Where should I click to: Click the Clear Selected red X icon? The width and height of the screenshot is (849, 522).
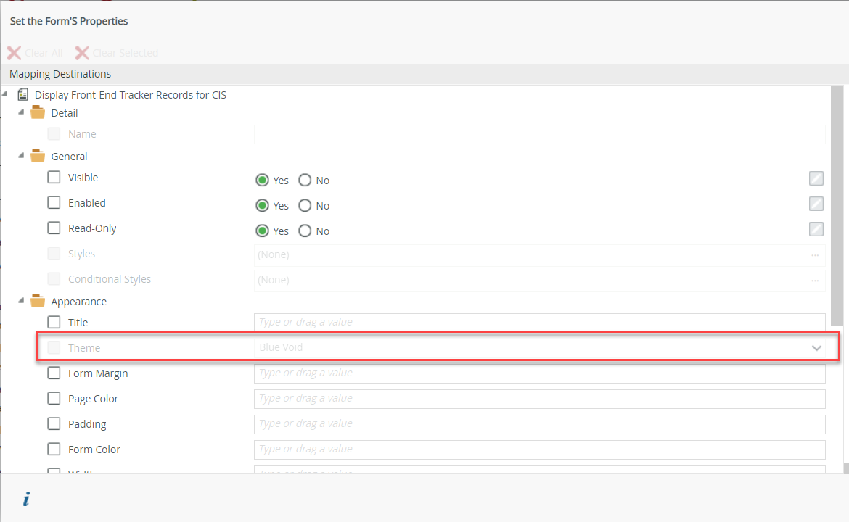pos(82,53)
